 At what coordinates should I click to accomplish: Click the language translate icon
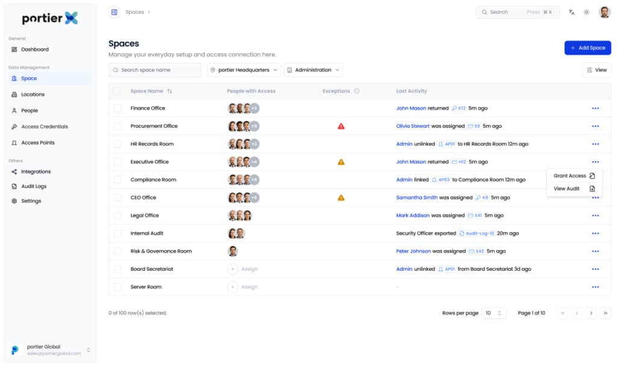pyautogui.click(x=571, y=12)
